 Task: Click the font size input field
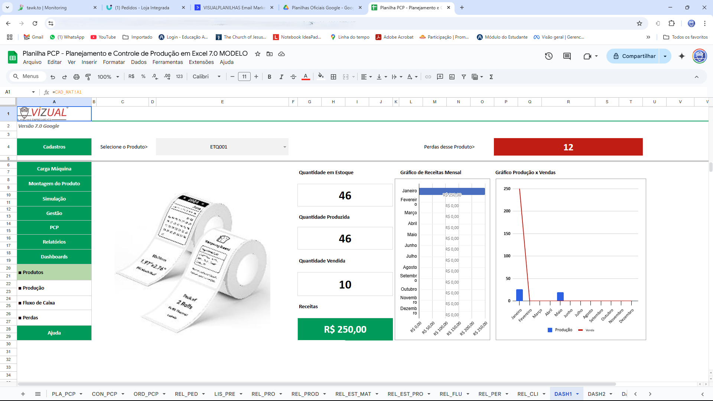click(244, 77)
